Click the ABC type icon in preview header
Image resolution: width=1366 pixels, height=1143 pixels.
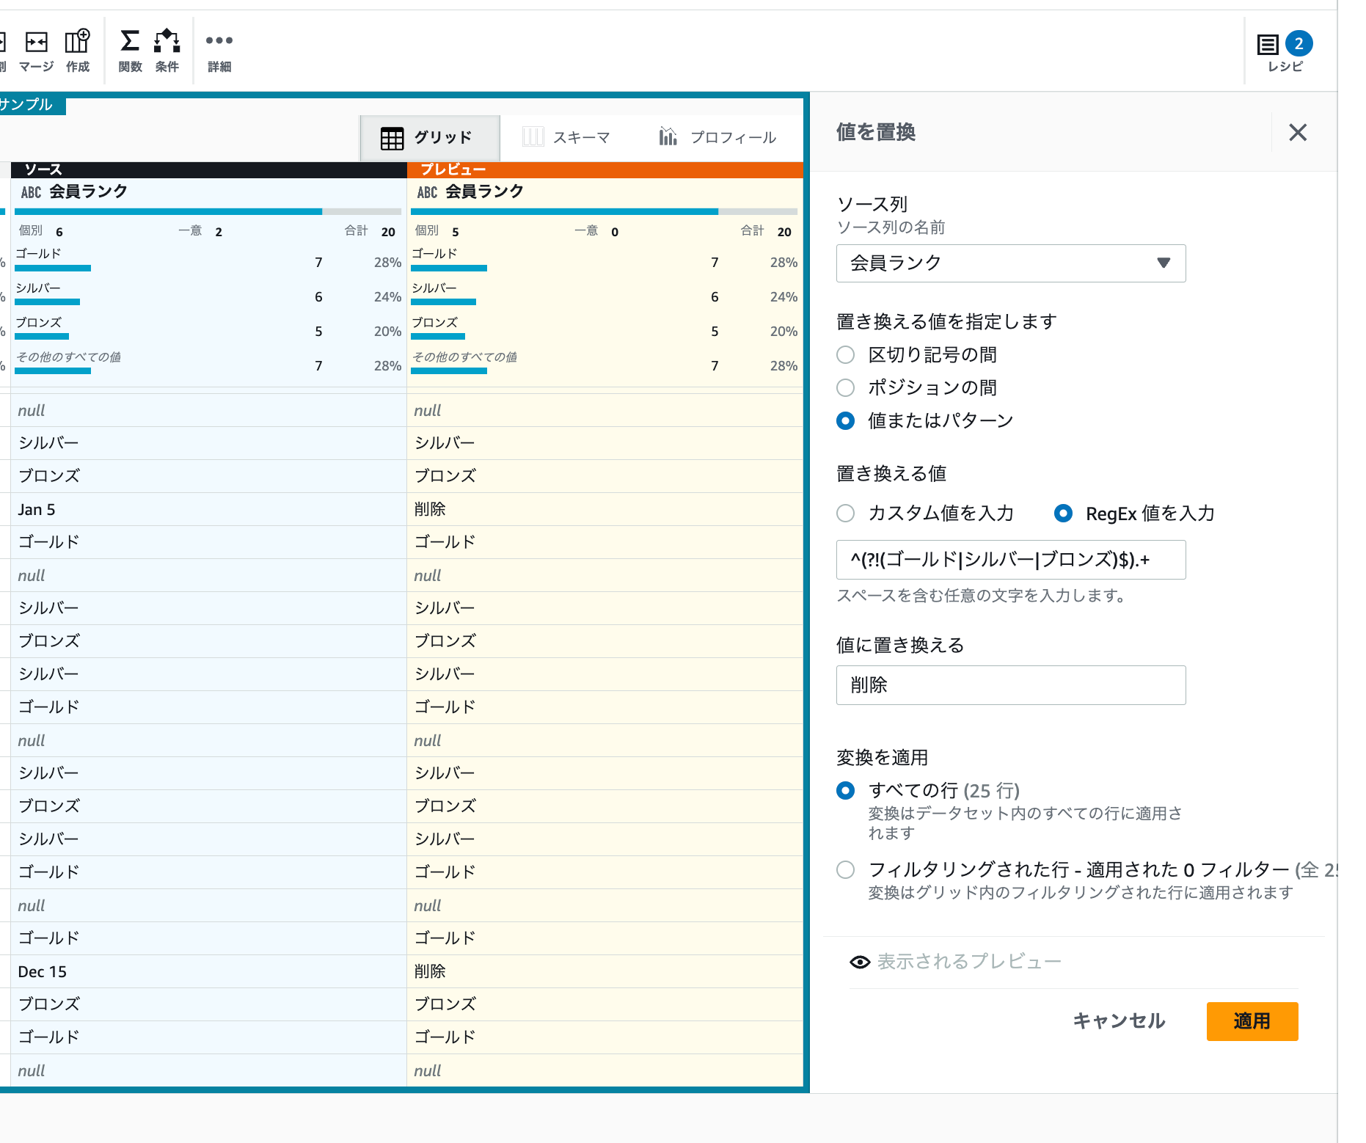coord(427,192)
